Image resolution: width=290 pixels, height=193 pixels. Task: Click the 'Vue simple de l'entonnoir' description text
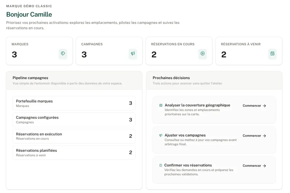67,83
